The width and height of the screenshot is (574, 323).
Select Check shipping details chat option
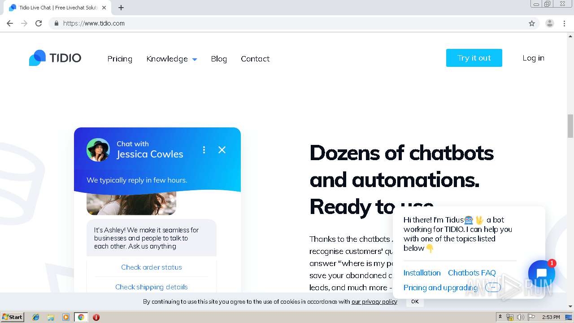pos(152,287)
